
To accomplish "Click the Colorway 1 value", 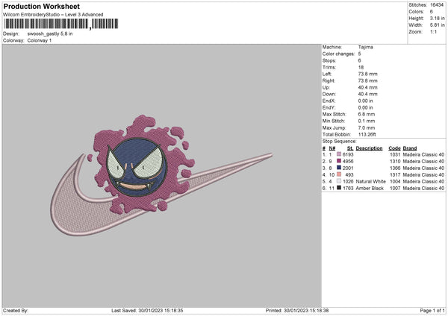I will point(40,40).
